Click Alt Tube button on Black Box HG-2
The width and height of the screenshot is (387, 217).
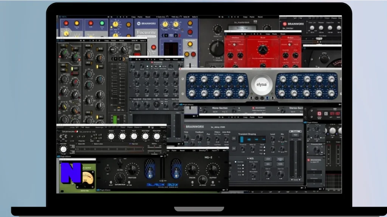pyautogui.click(x=129, y=182)
